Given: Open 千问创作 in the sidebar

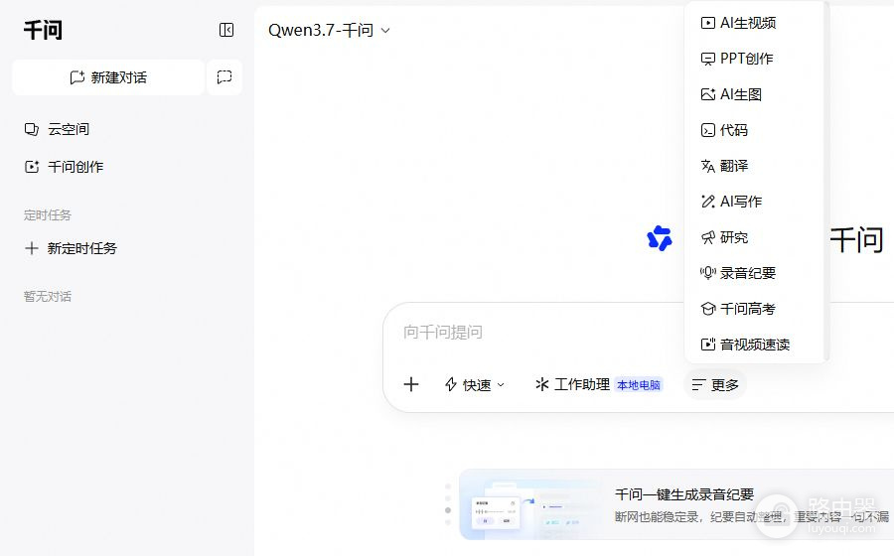Looking at the screenshot, I should tap(64, 167).
